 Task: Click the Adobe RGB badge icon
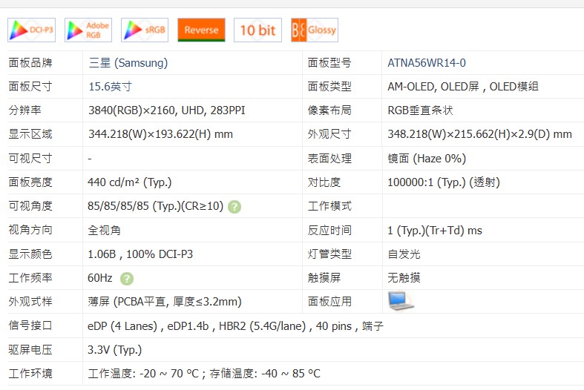pyautogui.click(x=88, y=30)
